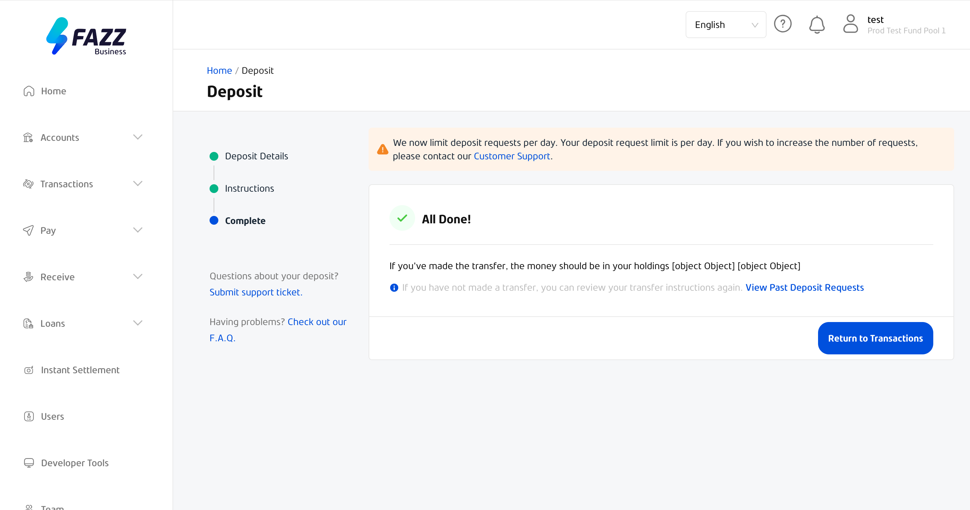Viewport: 970px width, 510px height.
Task: Click the Pay paper-plane icon
Action: pos(28,230)
